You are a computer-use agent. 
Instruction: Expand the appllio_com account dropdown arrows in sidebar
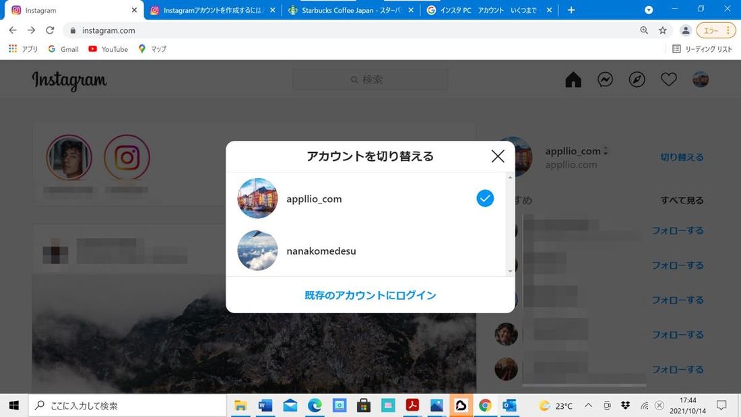tap(606, 152)
